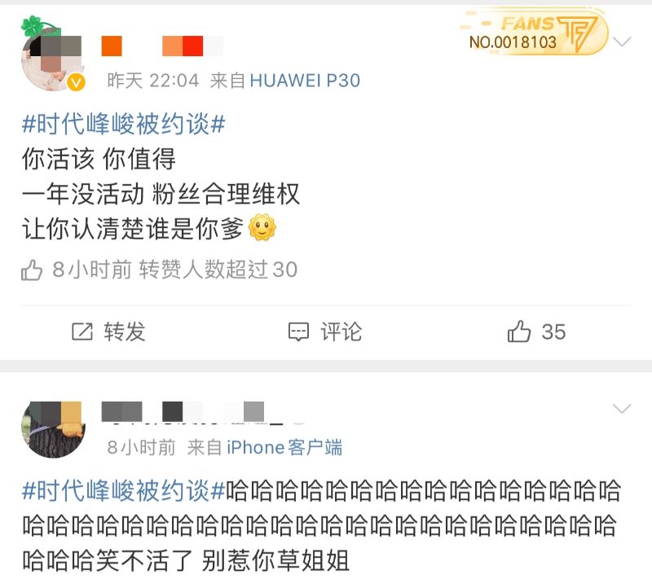Viewport: 652px width, 584px height.
Task: Tap the FANS NO.0018103 badge
Action: (534, 33)
